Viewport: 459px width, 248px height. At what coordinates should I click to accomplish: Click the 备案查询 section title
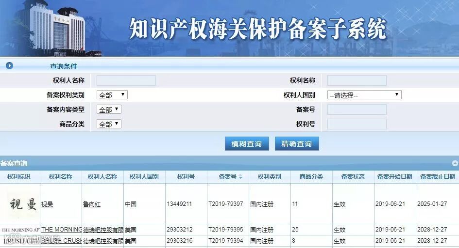[x=14, y=163]
